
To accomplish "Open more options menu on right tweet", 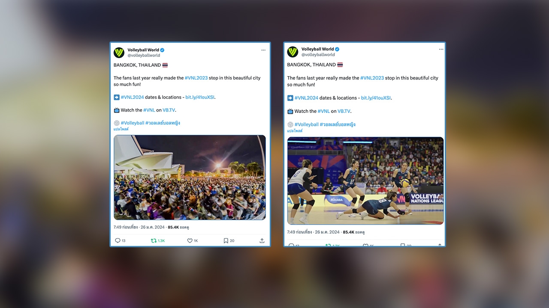I will (x=441, y=49).
